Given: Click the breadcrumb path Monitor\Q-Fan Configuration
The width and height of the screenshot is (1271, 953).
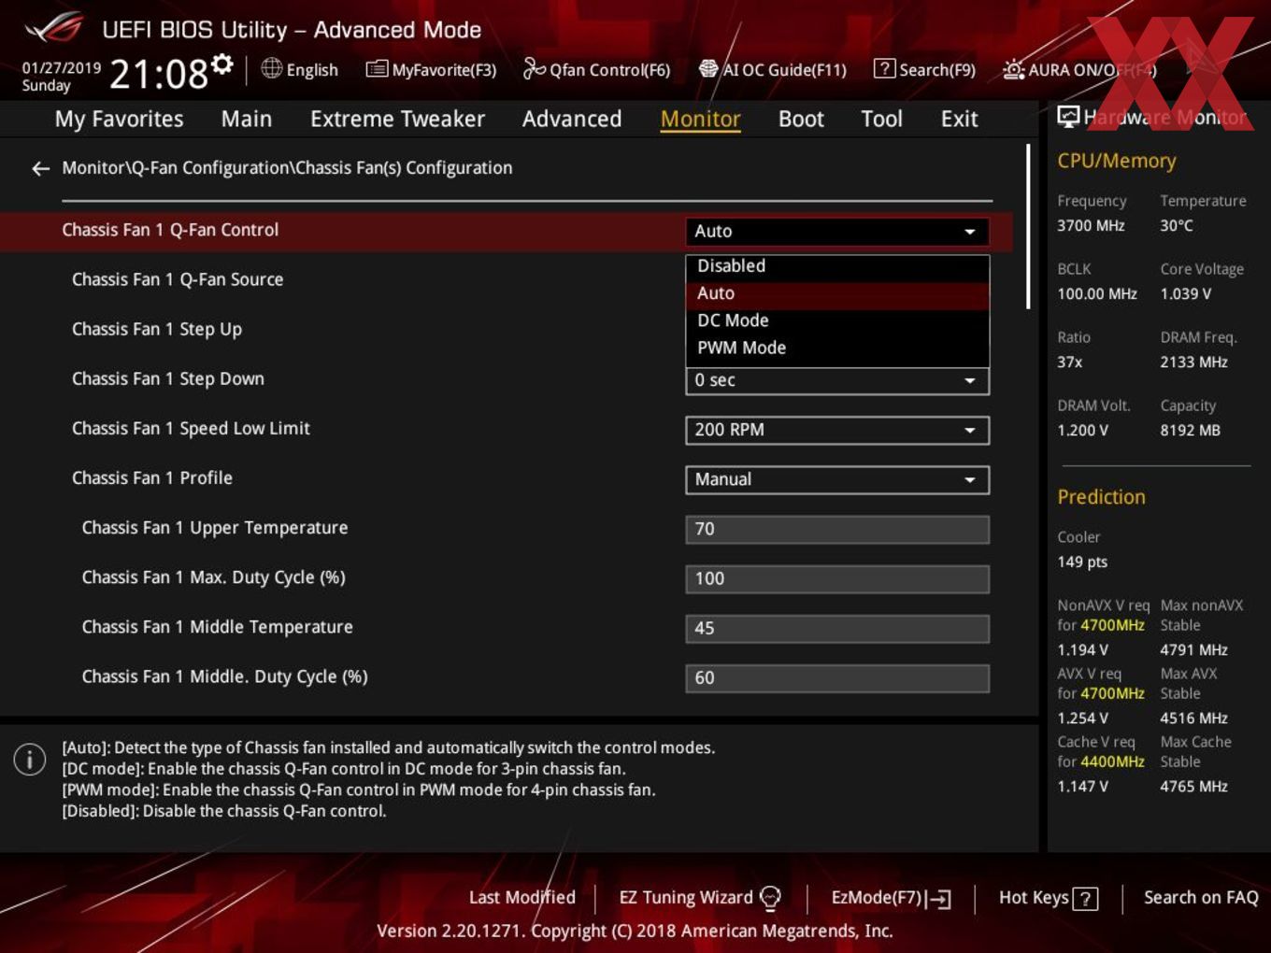Looking at the screenshot, I should coord(287,168).
